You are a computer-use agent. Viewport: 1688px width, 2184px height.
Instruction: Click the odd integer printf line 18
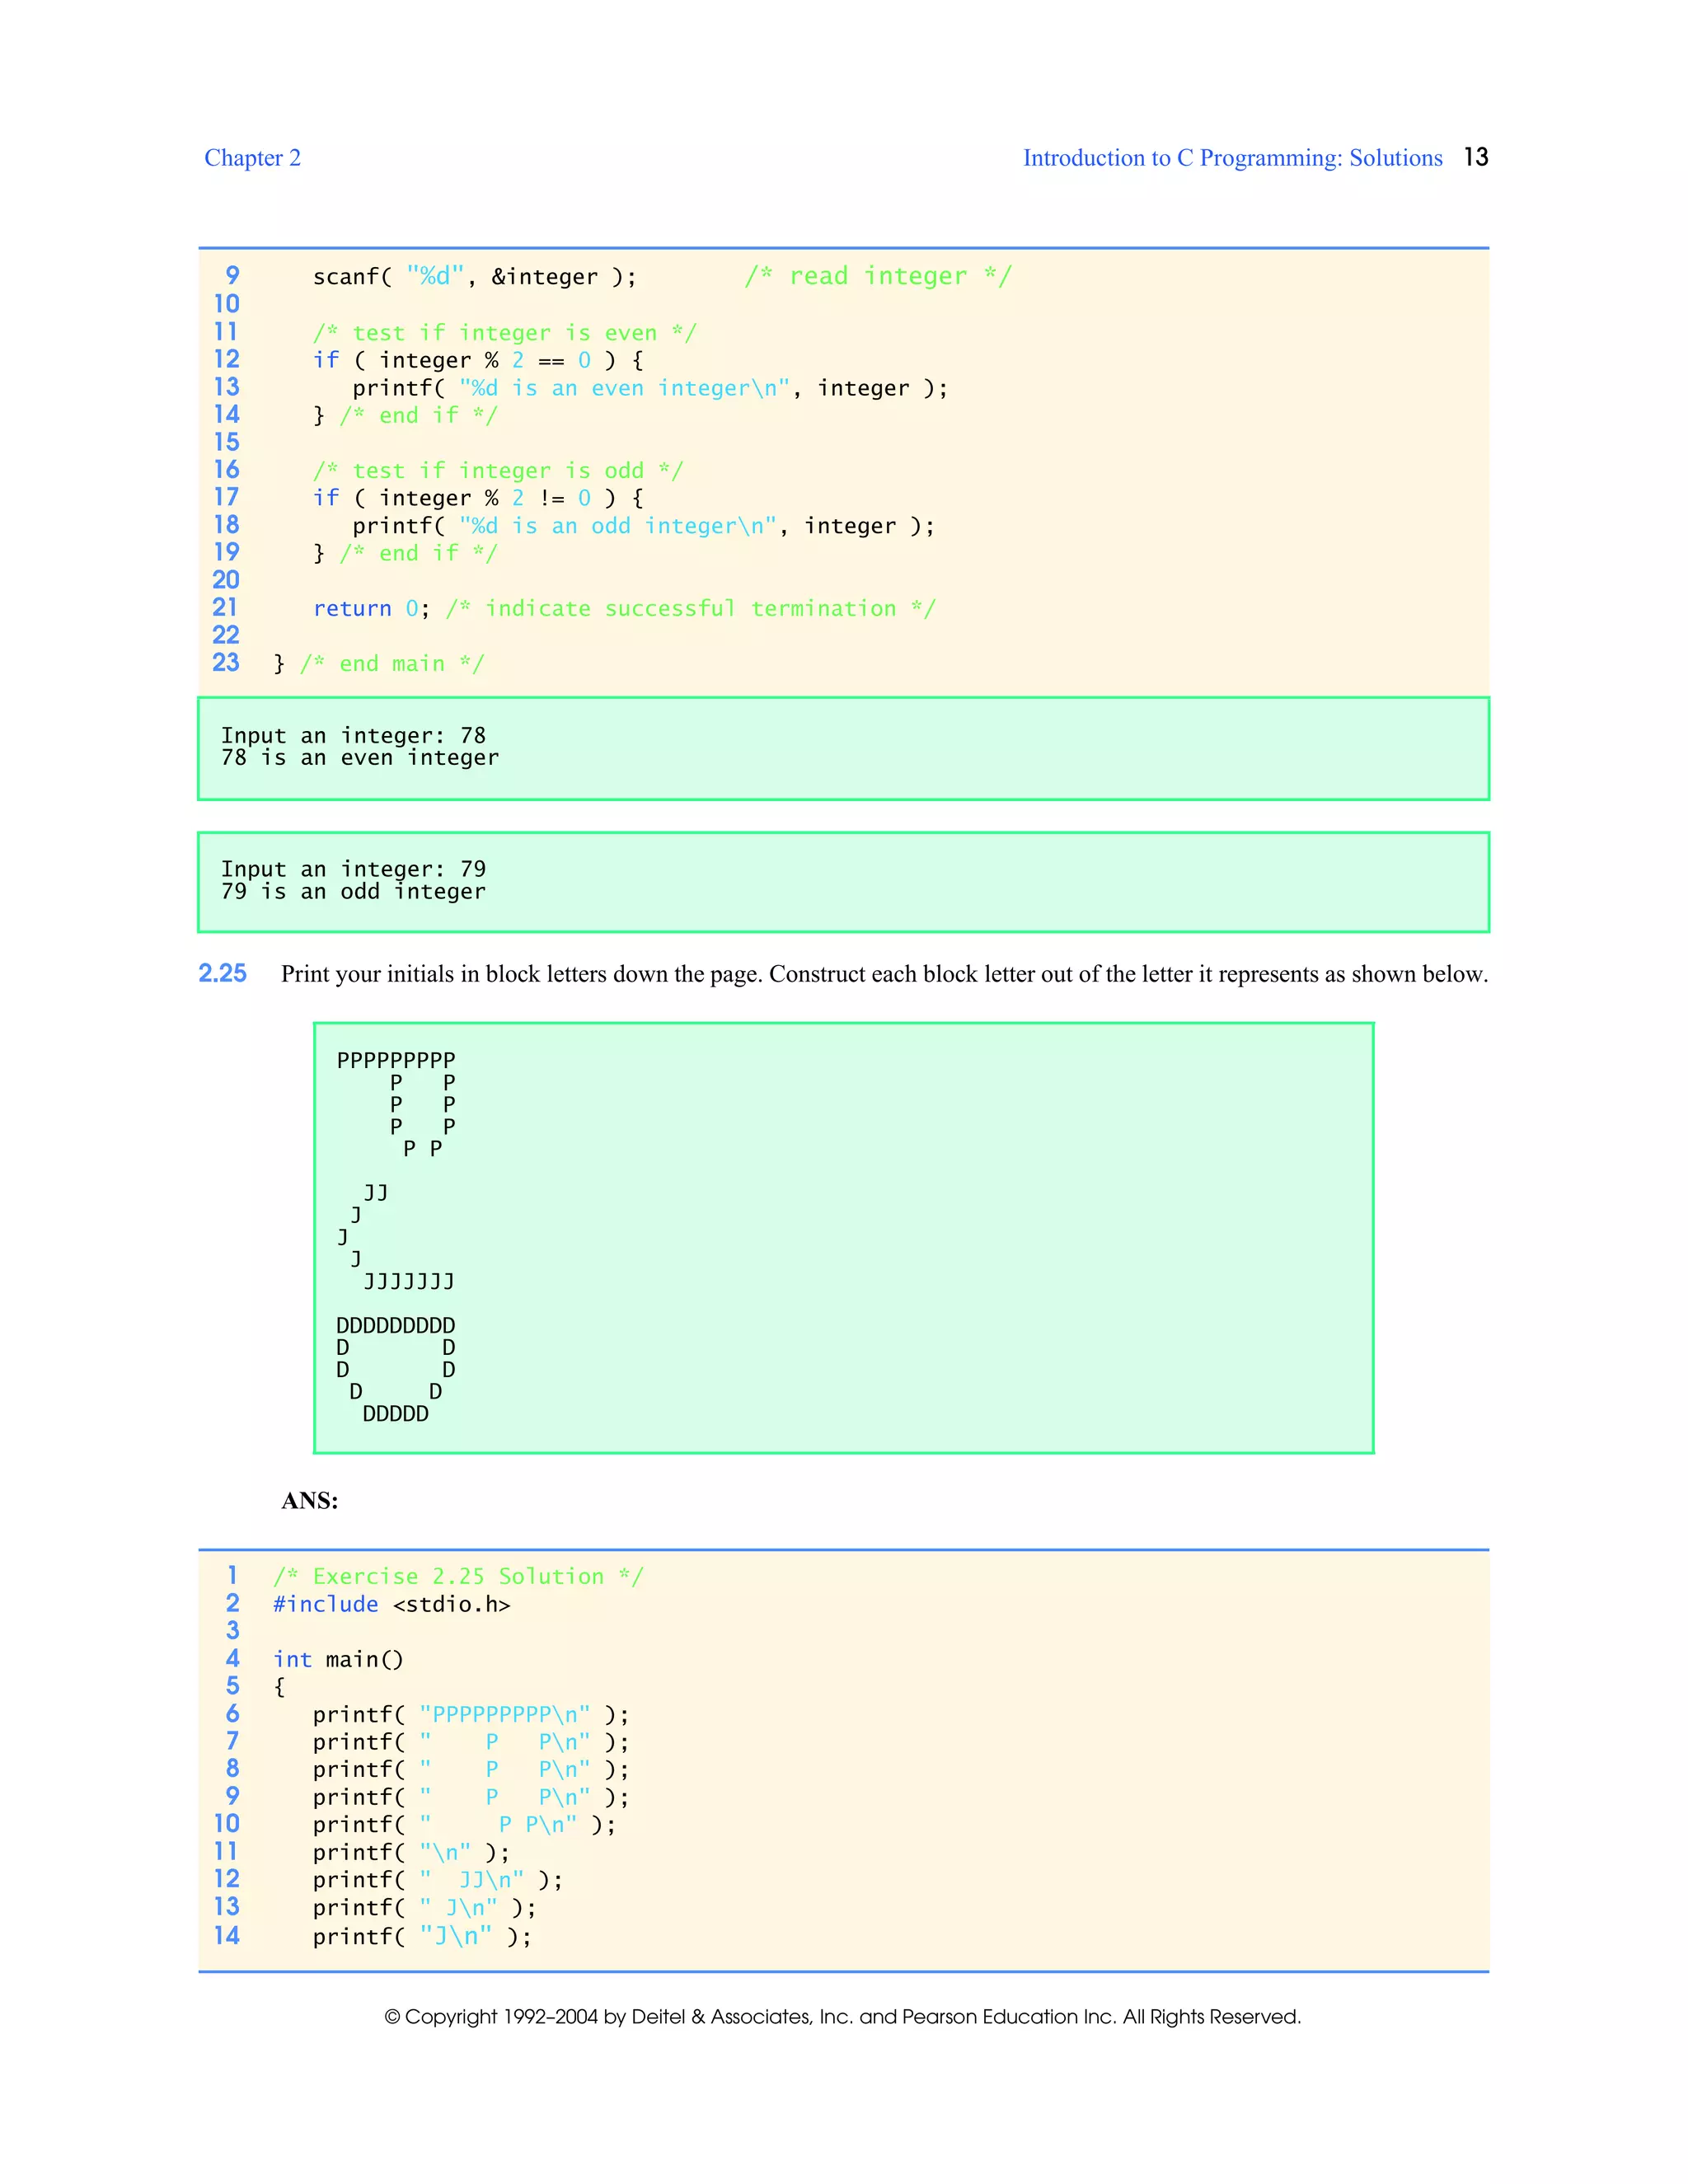click(643, 526)
